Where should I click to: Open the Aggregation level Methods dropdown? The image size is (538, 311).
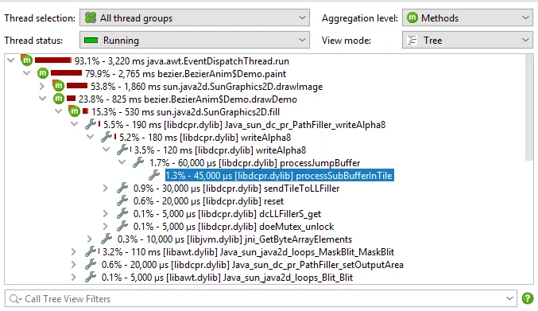(467, 17)
